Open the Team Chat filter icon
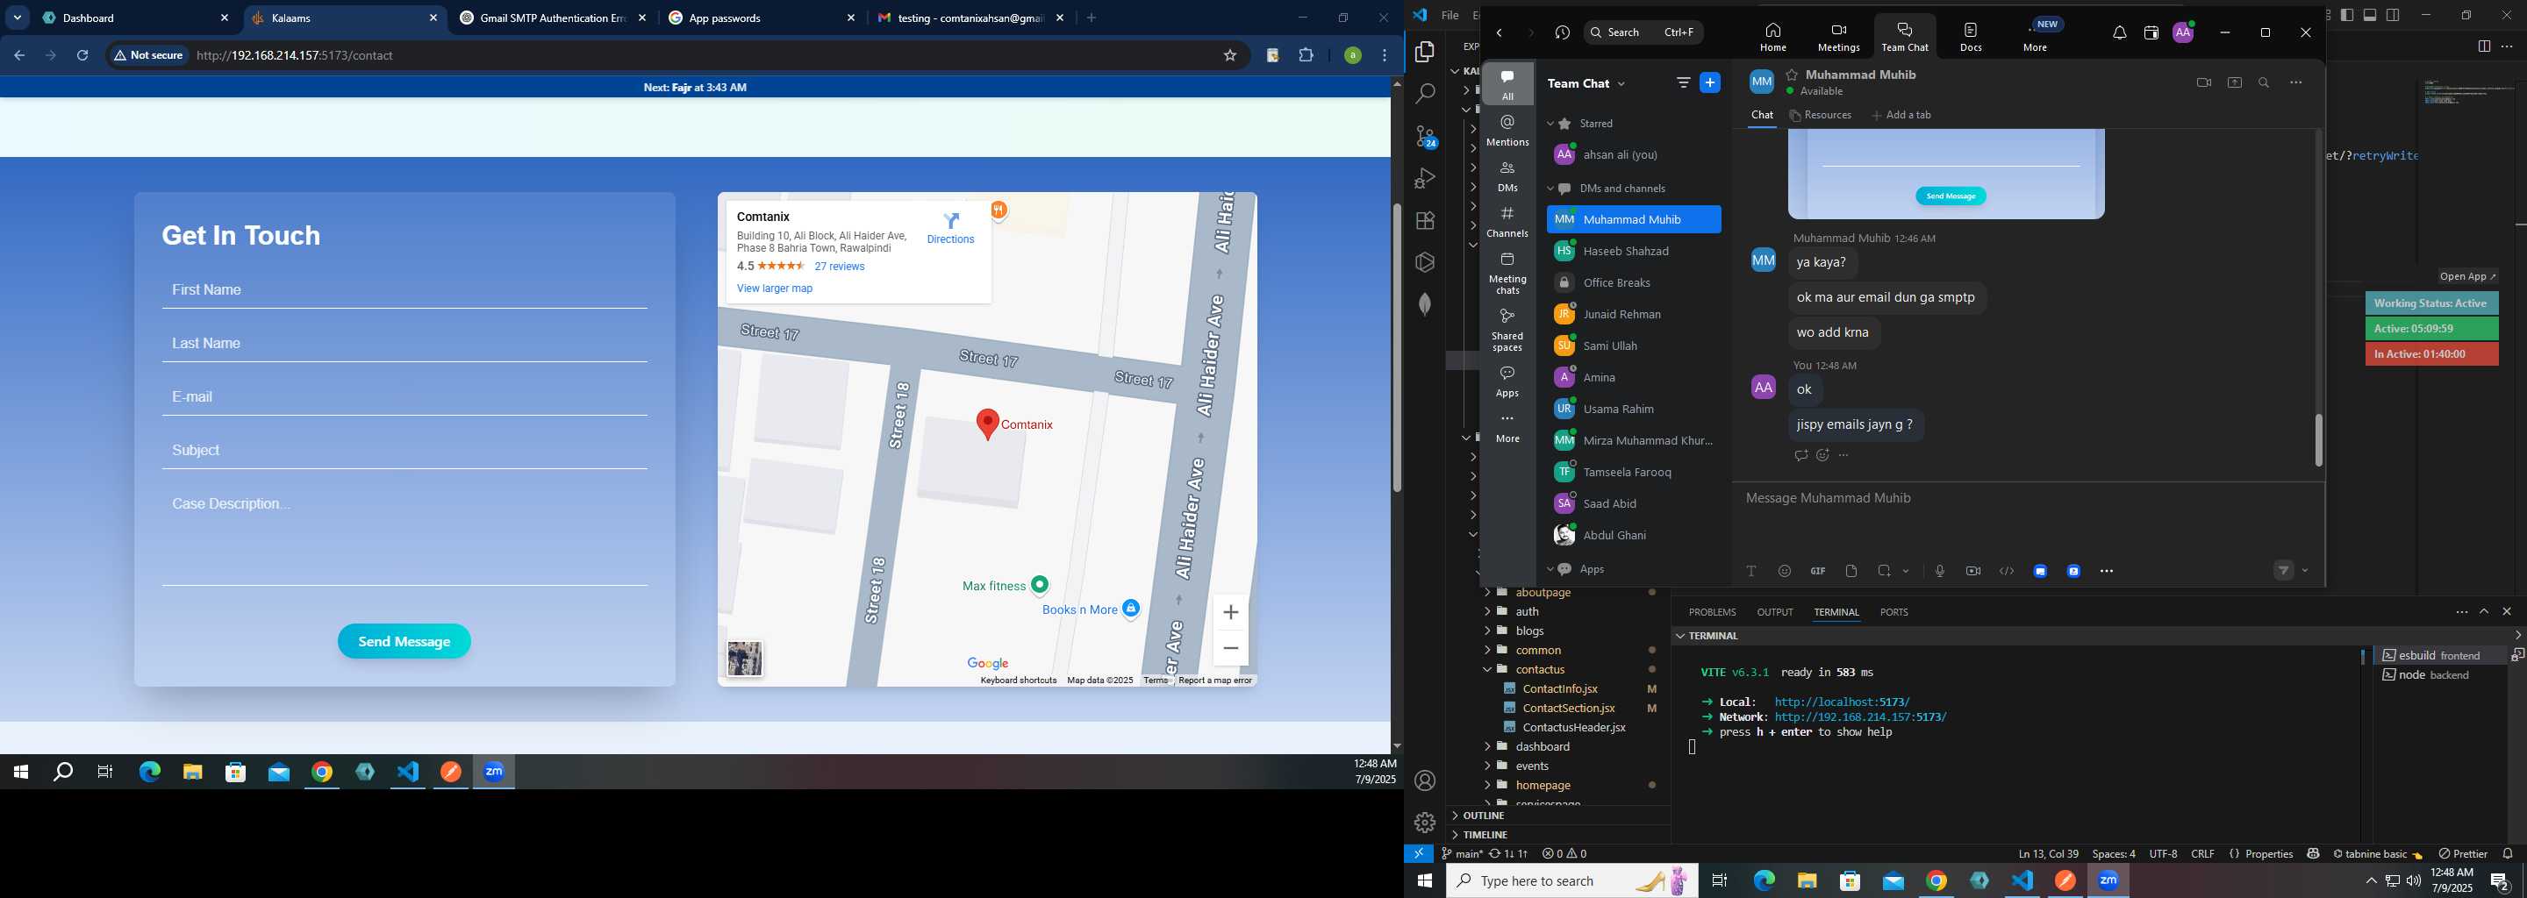 (1684, 83)
